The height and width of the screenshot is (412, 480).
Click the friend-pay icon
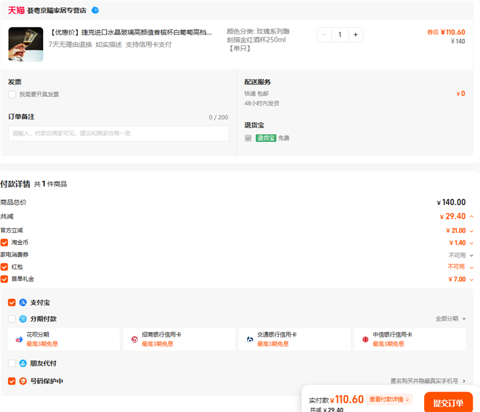coord(23,363)
